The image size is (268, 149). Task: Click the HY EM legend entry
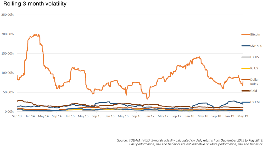pyautogui.click(x=250, y=102)
